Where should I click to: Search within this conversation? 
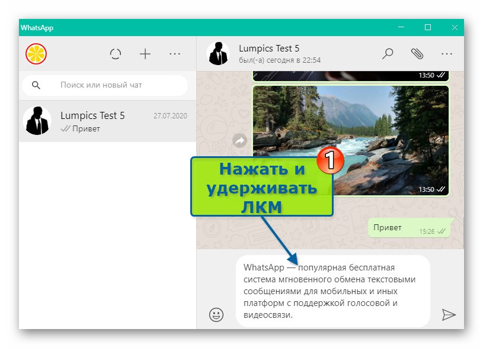point(388,54)
